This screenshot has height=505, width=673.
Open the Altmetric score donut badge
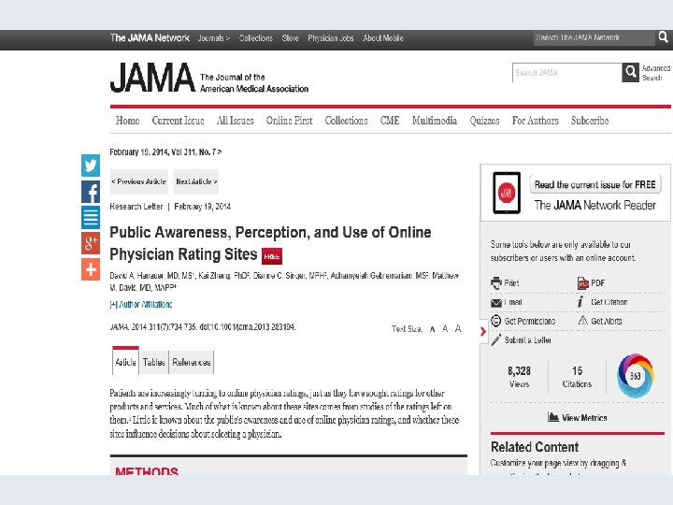click(636, 376)
